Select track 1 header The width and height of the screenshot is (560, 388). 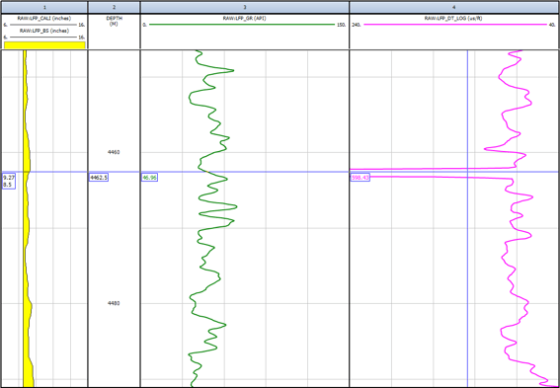coord(43,7)
